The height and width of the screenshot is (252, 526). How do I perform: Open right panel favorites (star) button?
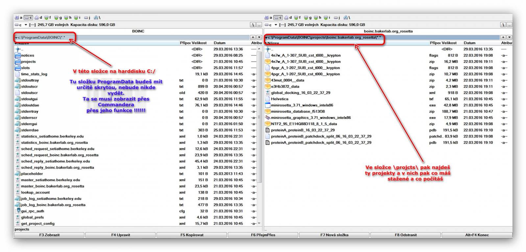tap(503, 37)
